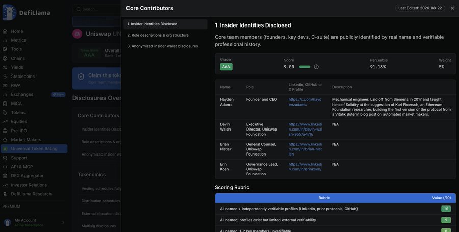Image resolution: width=459 pixels, height=232 pixels.
Task: Click the Scoring Rubric heading
Action: [x=232, y=187]
